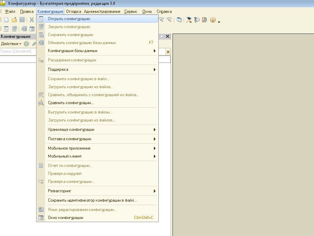Image resolution: width=314 pixels, height=236 pixels.
Task: Expand the toolbar options small arrow
Action: pyautogui.click(x=219, y=22)
